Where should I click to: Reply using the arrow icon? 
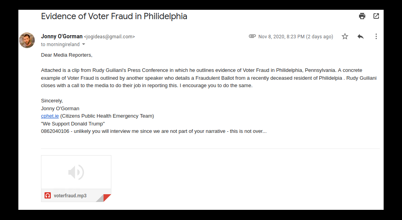point(361,36)
